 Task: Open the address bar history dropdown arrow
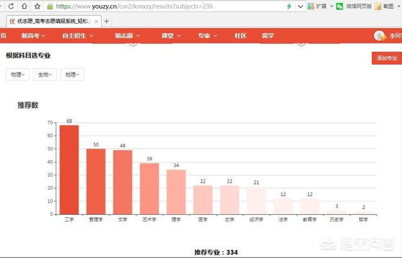click(x=301, y=6)
